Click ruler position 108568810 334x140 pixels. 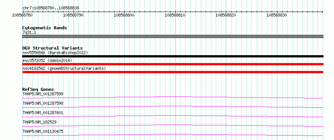[175, 15]
